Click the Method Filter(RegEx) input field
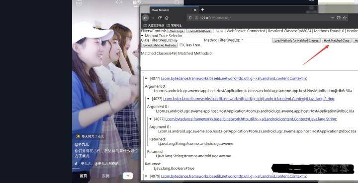 (x=255, y=40)
